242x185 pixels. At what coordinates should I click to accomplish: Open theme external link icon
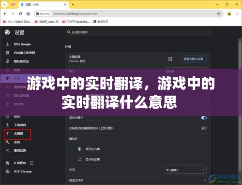[170, 59]
